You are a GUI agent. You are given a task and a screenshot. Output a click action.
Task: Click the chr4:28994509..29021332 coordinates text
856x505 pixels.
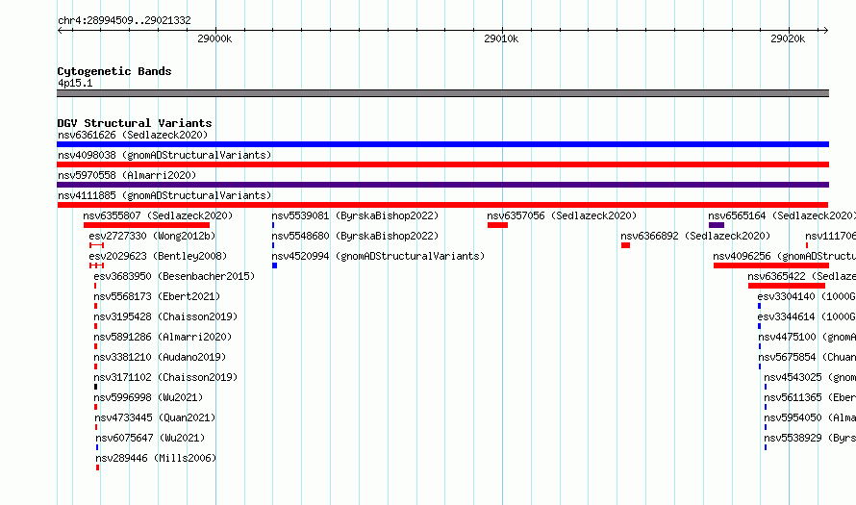point(124,20)
